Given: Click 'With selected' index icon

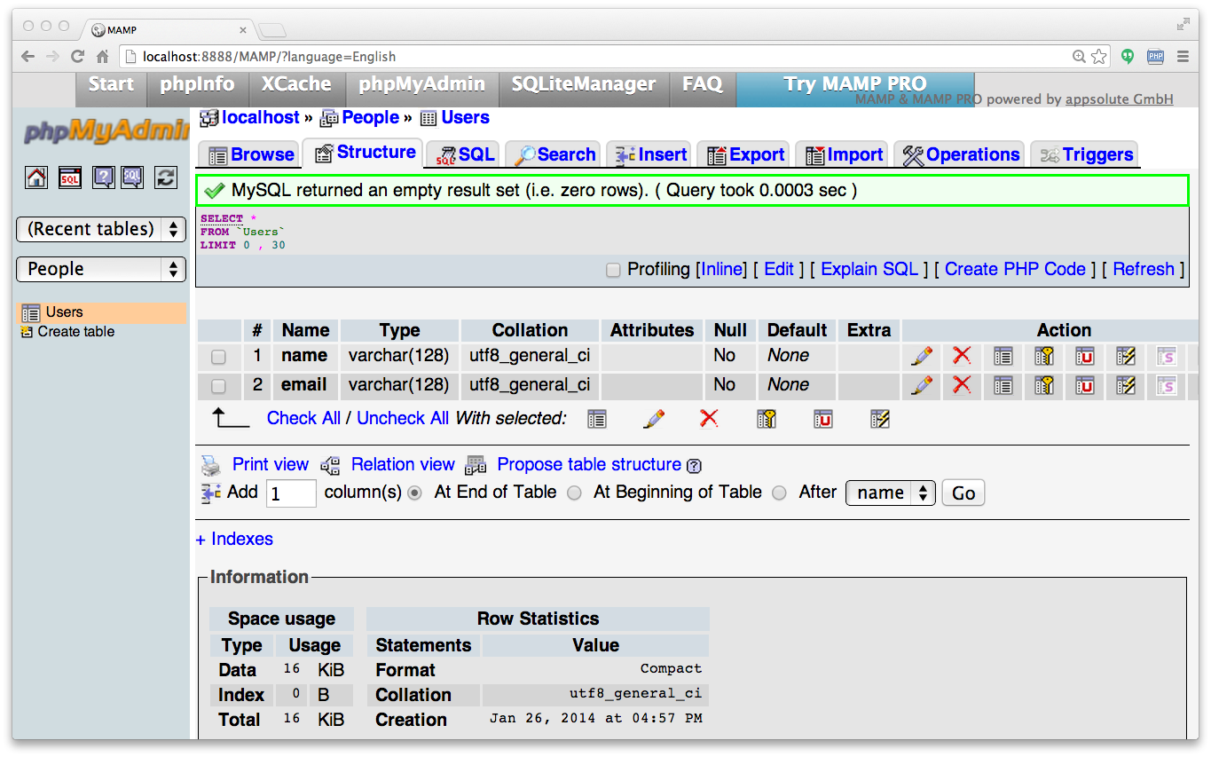Looking at the screenshot, I should pos(880,419).
